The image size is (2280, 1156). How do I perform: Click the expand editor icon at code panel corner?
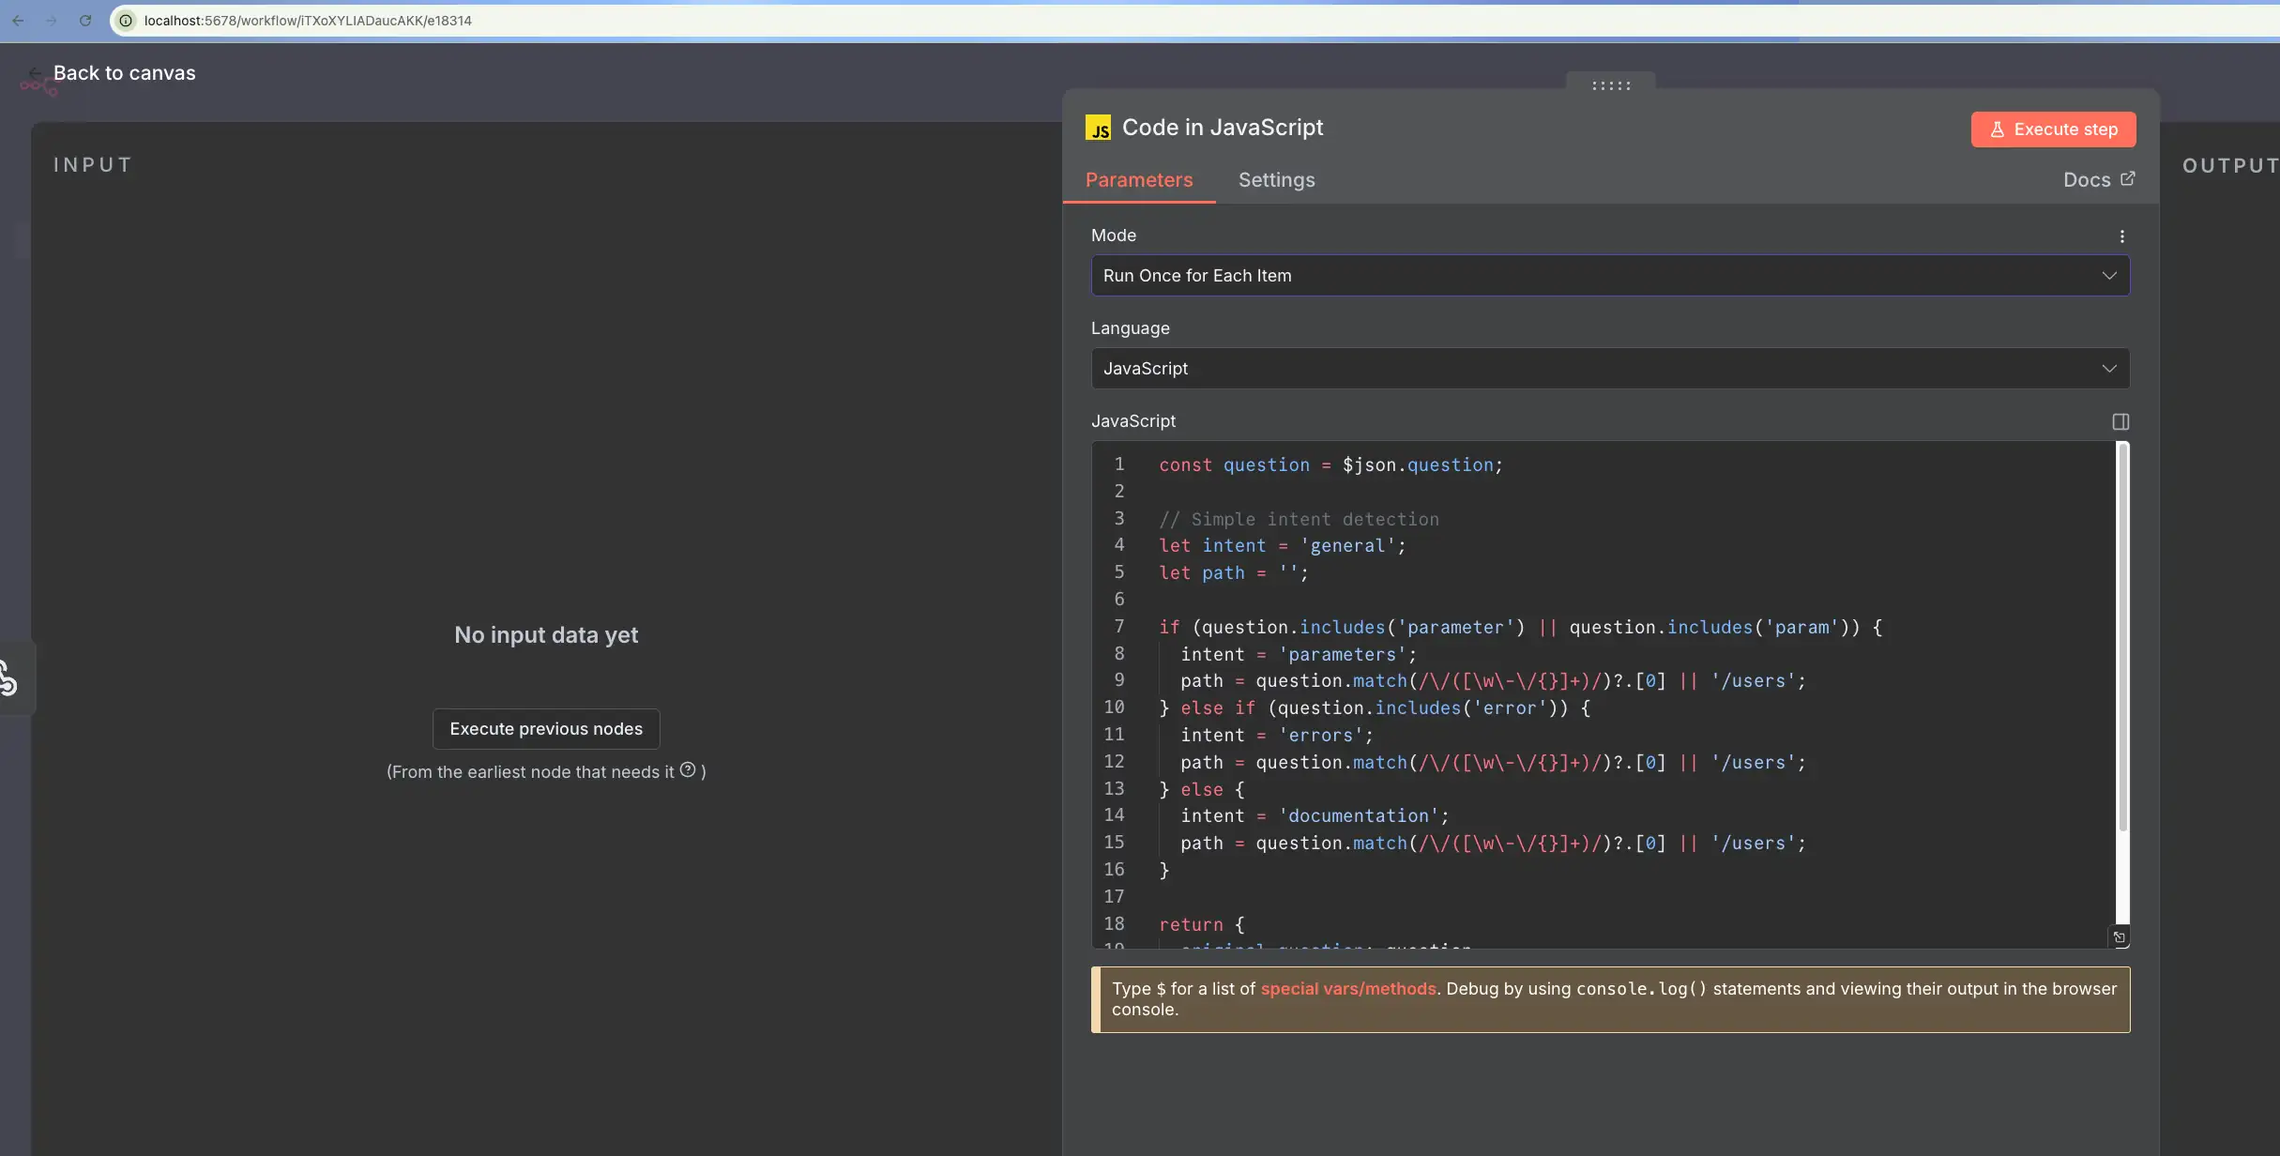click(x=2120, y=935)
